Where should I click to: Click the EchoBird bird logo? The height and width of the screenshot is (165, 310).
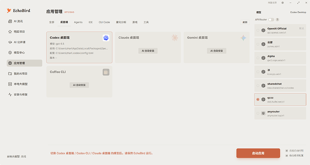(x=9, y=10)
